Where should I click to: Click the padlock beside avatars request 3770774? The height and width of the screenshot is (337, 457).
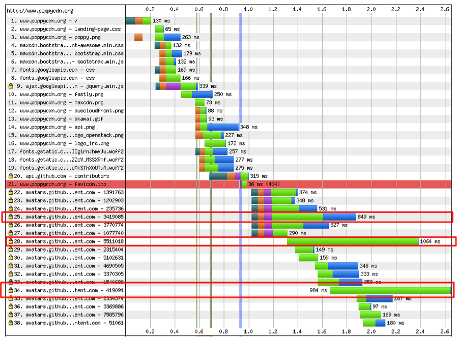coord(11,225)
